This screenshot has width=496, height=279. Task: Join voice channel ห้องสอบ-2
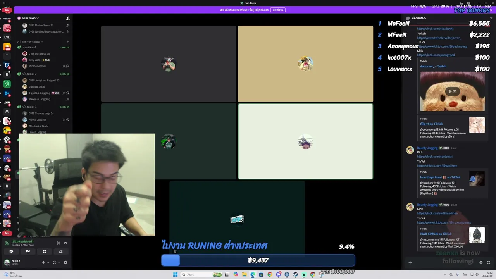[x=43, y=74]
